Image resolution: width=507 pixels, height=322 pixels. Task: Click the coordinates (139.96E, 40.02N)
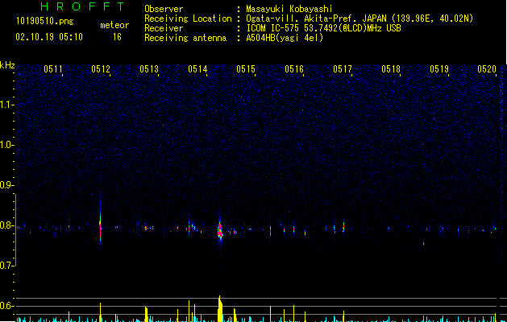coord(432,19)
